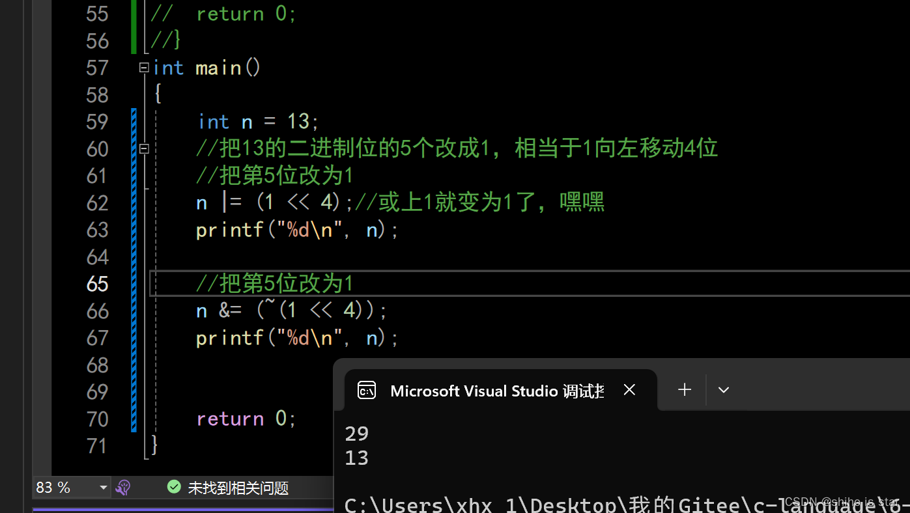Click the file path in the console output
This screenshot has width=910, height=513.
(627, 506)
